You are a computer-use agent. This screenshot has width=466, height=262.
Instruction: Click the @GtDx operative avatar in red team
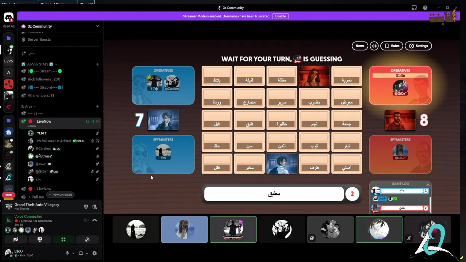(400, 88)
